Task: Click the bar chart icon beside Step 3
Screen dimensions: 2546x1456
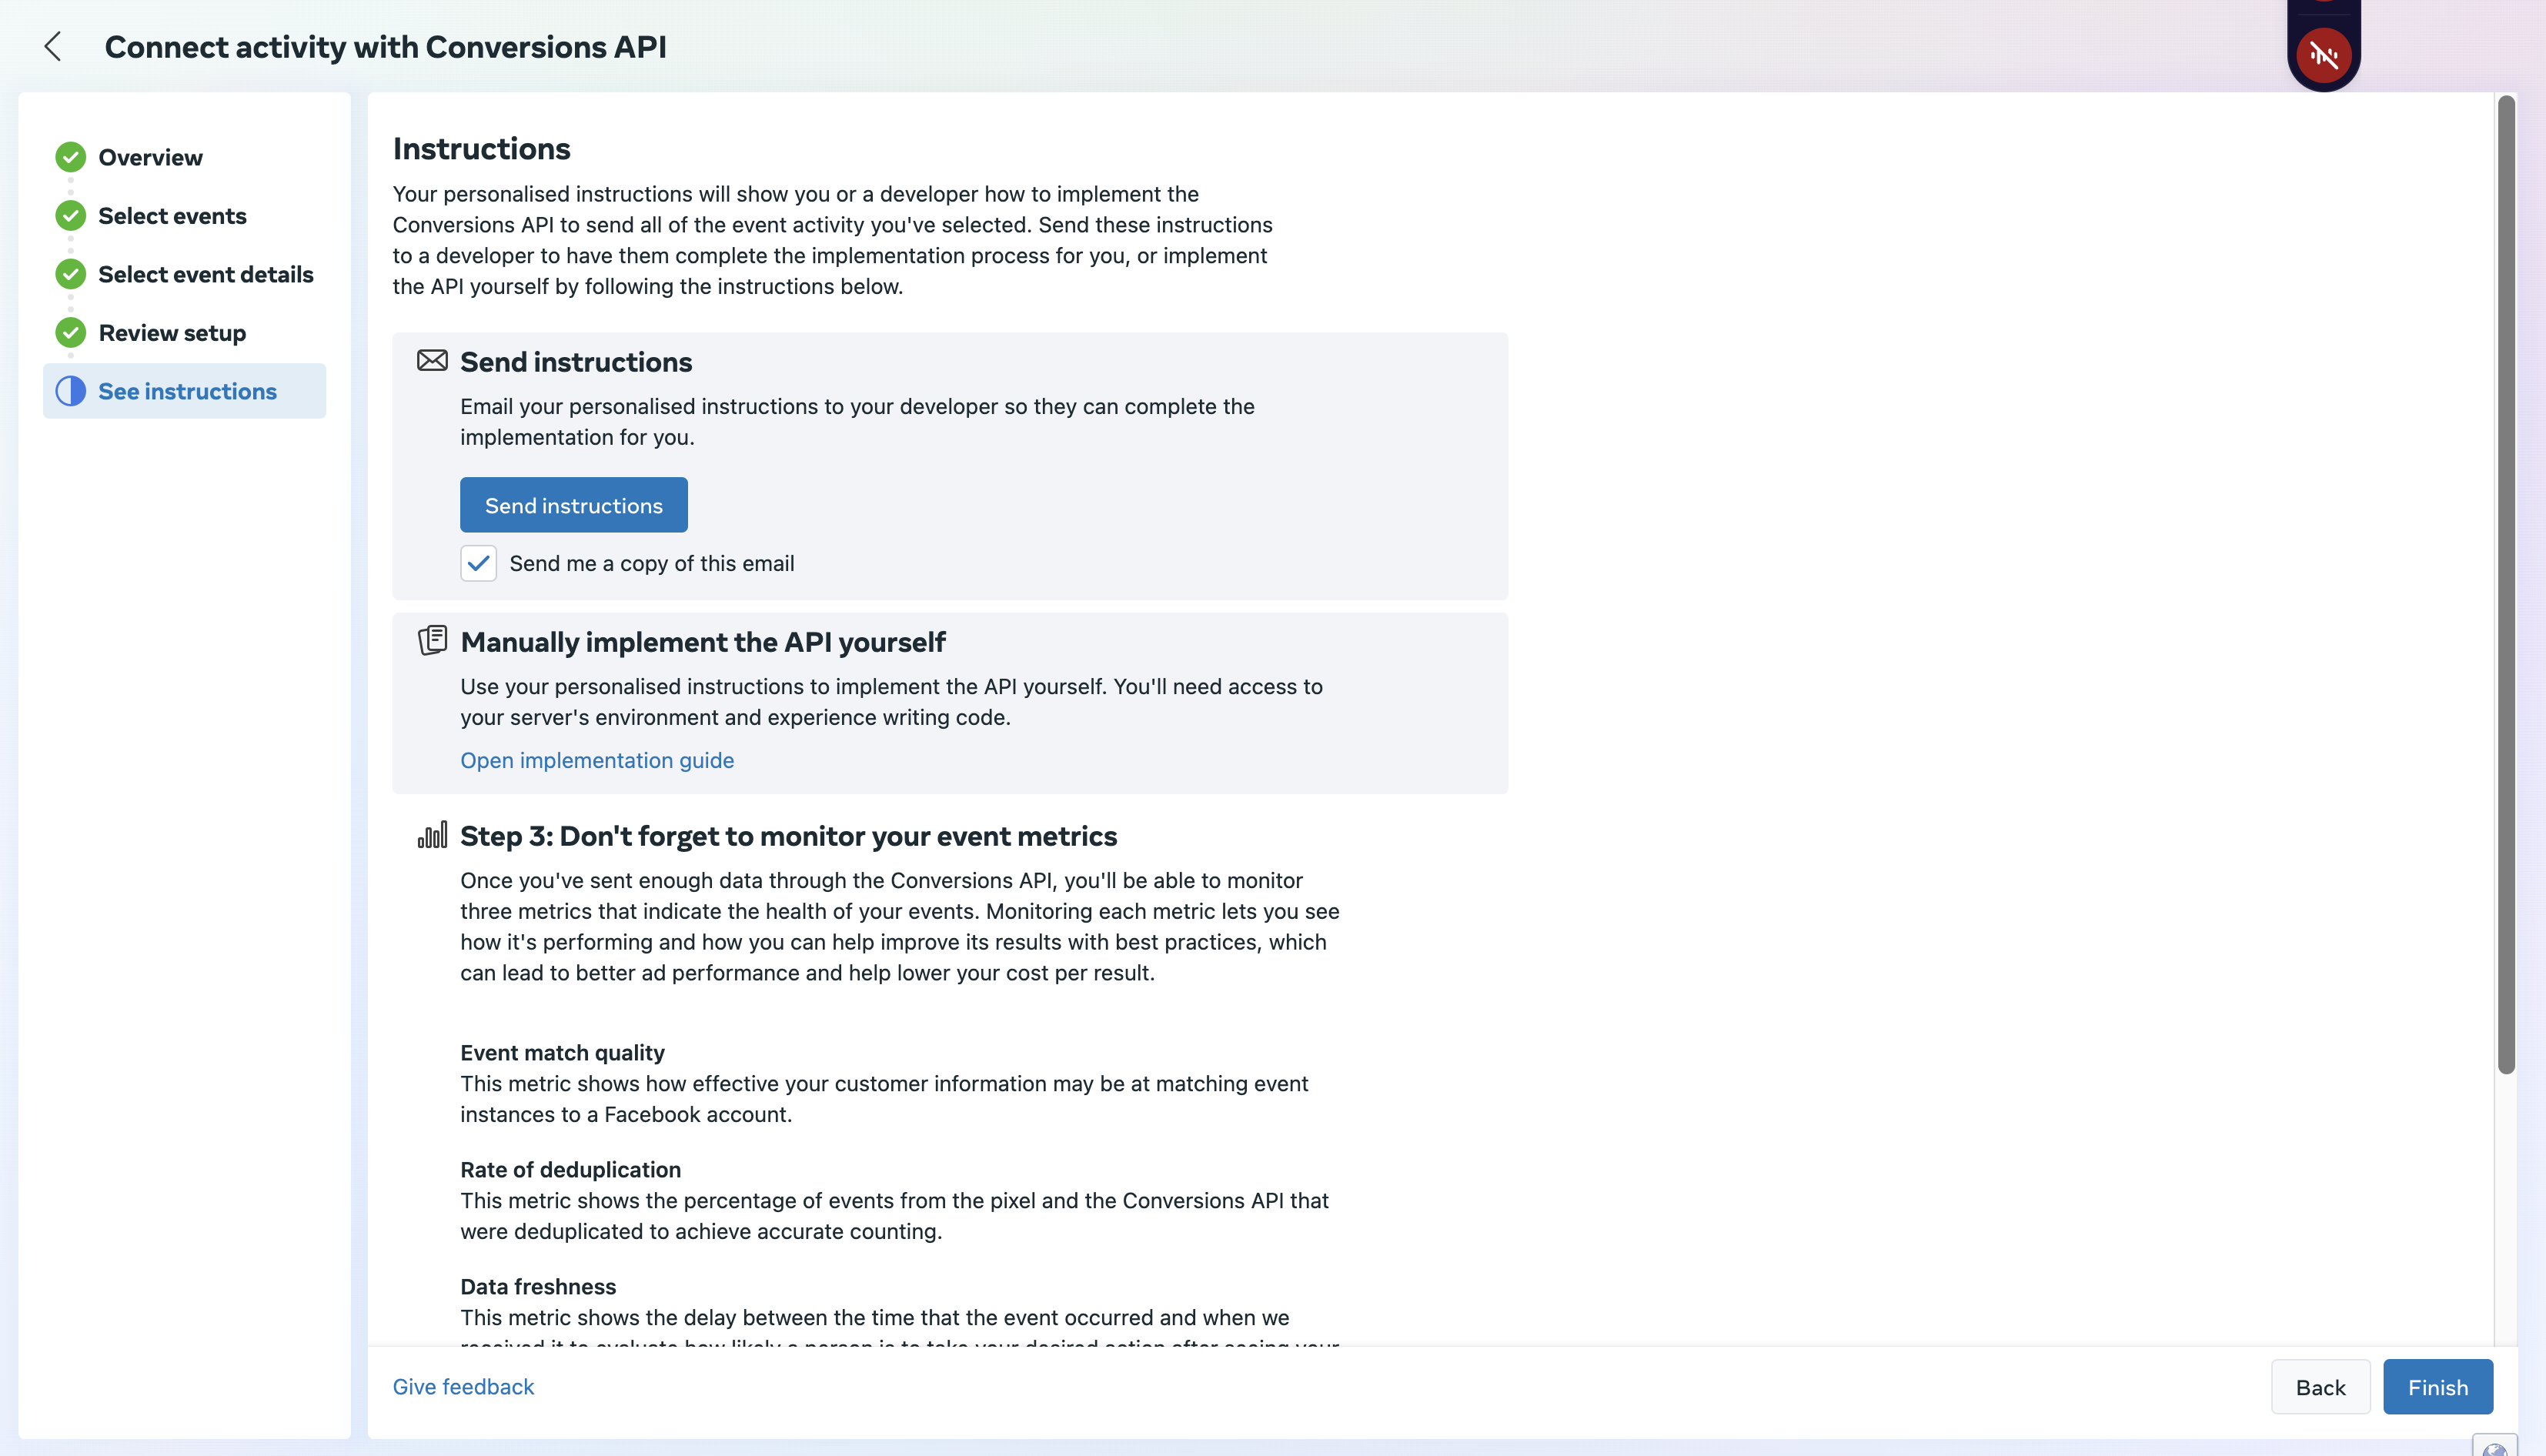Action: 432,835
